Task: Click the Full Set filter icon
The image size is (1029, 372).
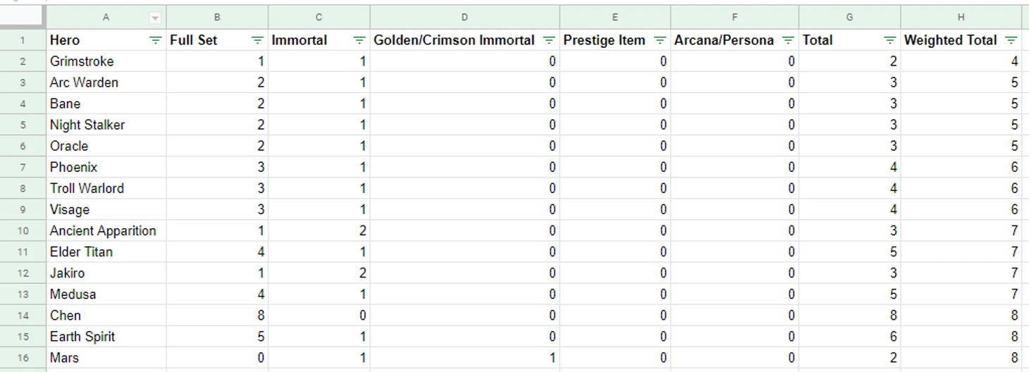Action: (257, 41)
